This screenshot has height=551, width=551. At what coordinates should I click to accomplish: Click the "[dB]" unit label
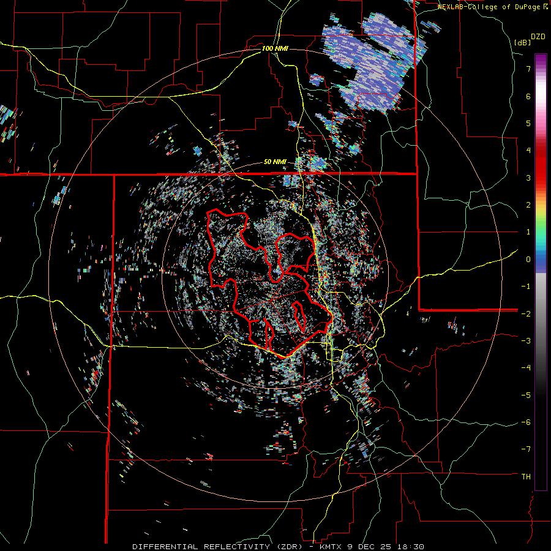[523, 42]
